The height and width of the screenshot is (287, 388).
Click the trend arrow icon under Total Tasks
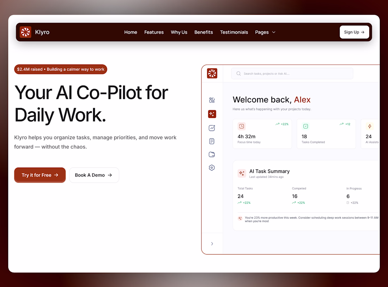[240, 203]
